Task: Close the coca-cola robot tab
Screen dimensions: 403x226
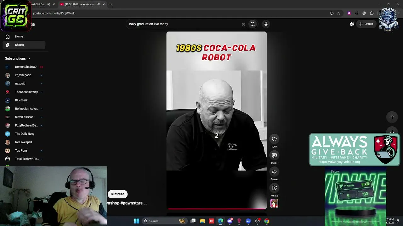Action: click(x=104, y=4)
